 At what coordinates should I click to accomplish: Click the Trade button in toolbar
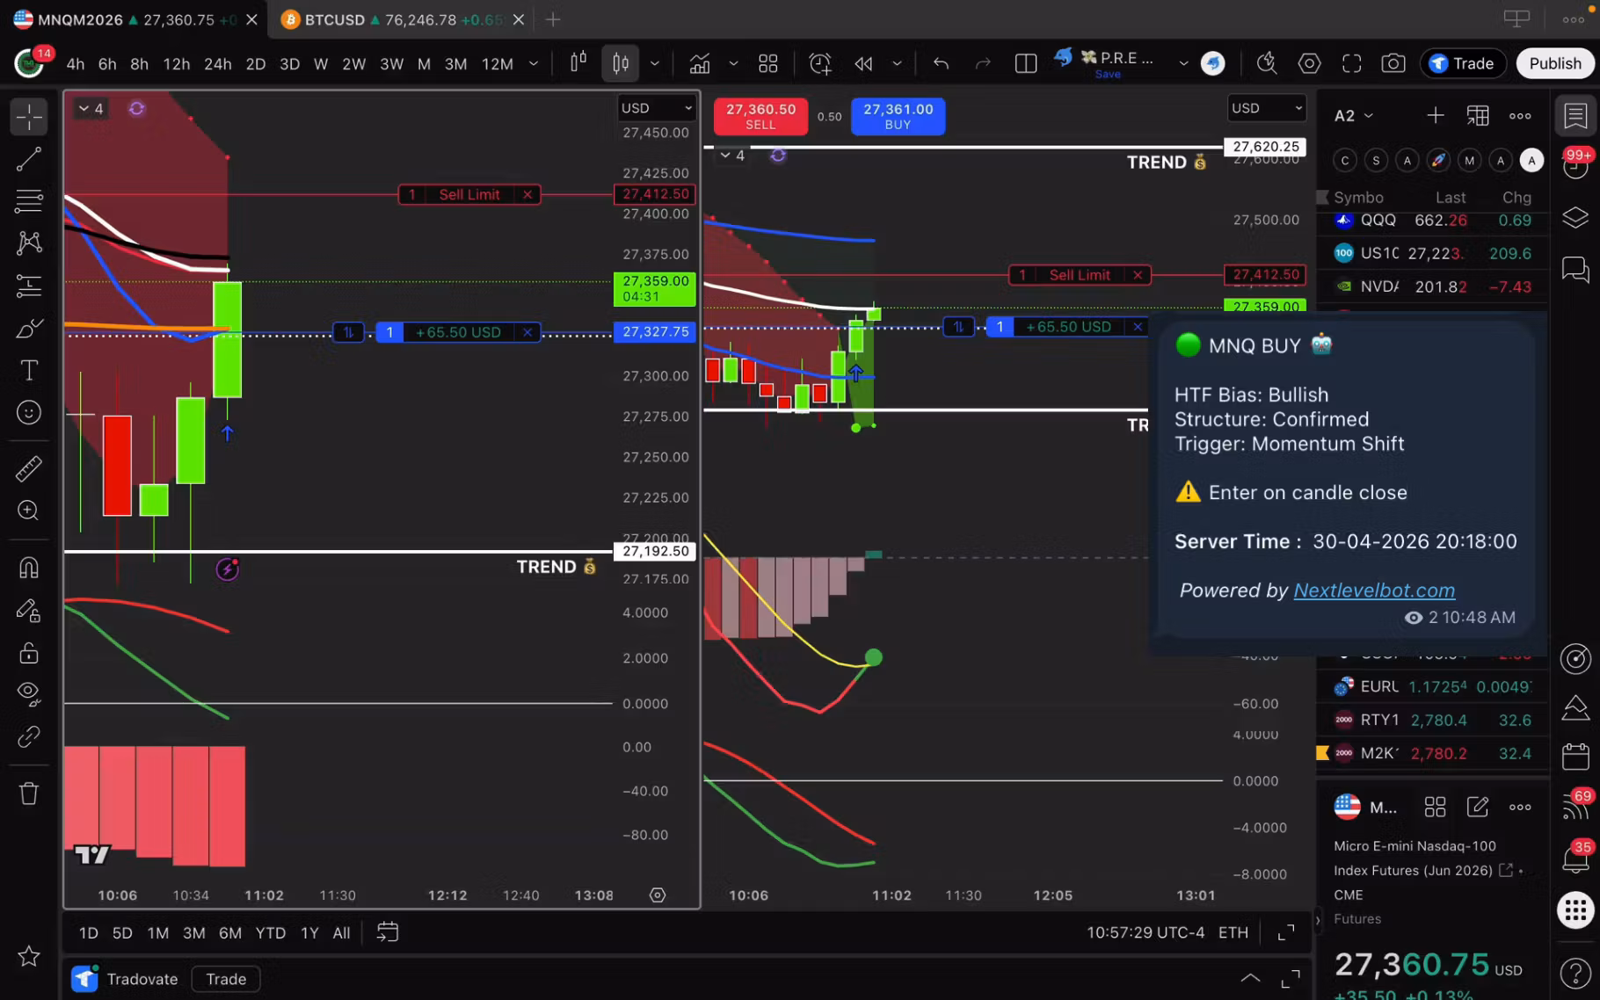(1463, 63)
